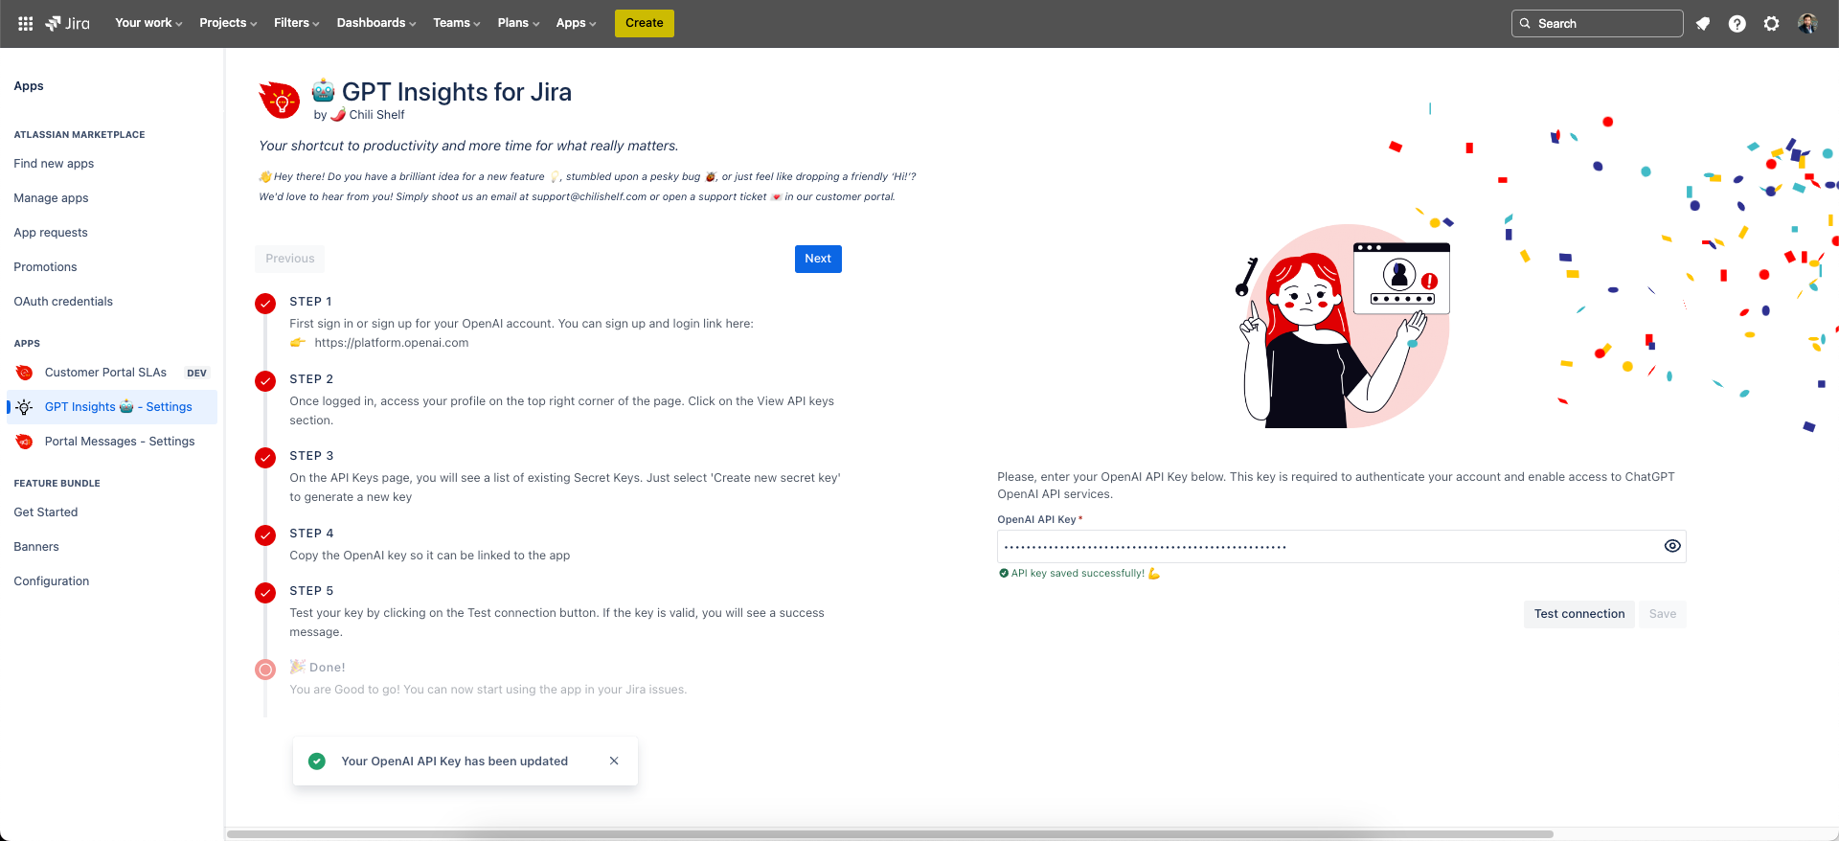Viewport: 1839px width, 841px height.
Task: Click the yellow Create button
Action: click(x=645, y=23)
